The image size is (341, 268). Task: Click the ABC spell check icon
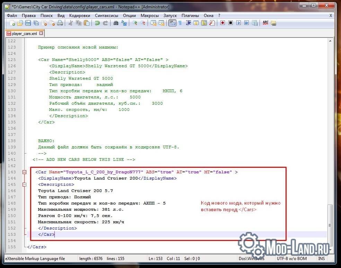coord(265,23)
